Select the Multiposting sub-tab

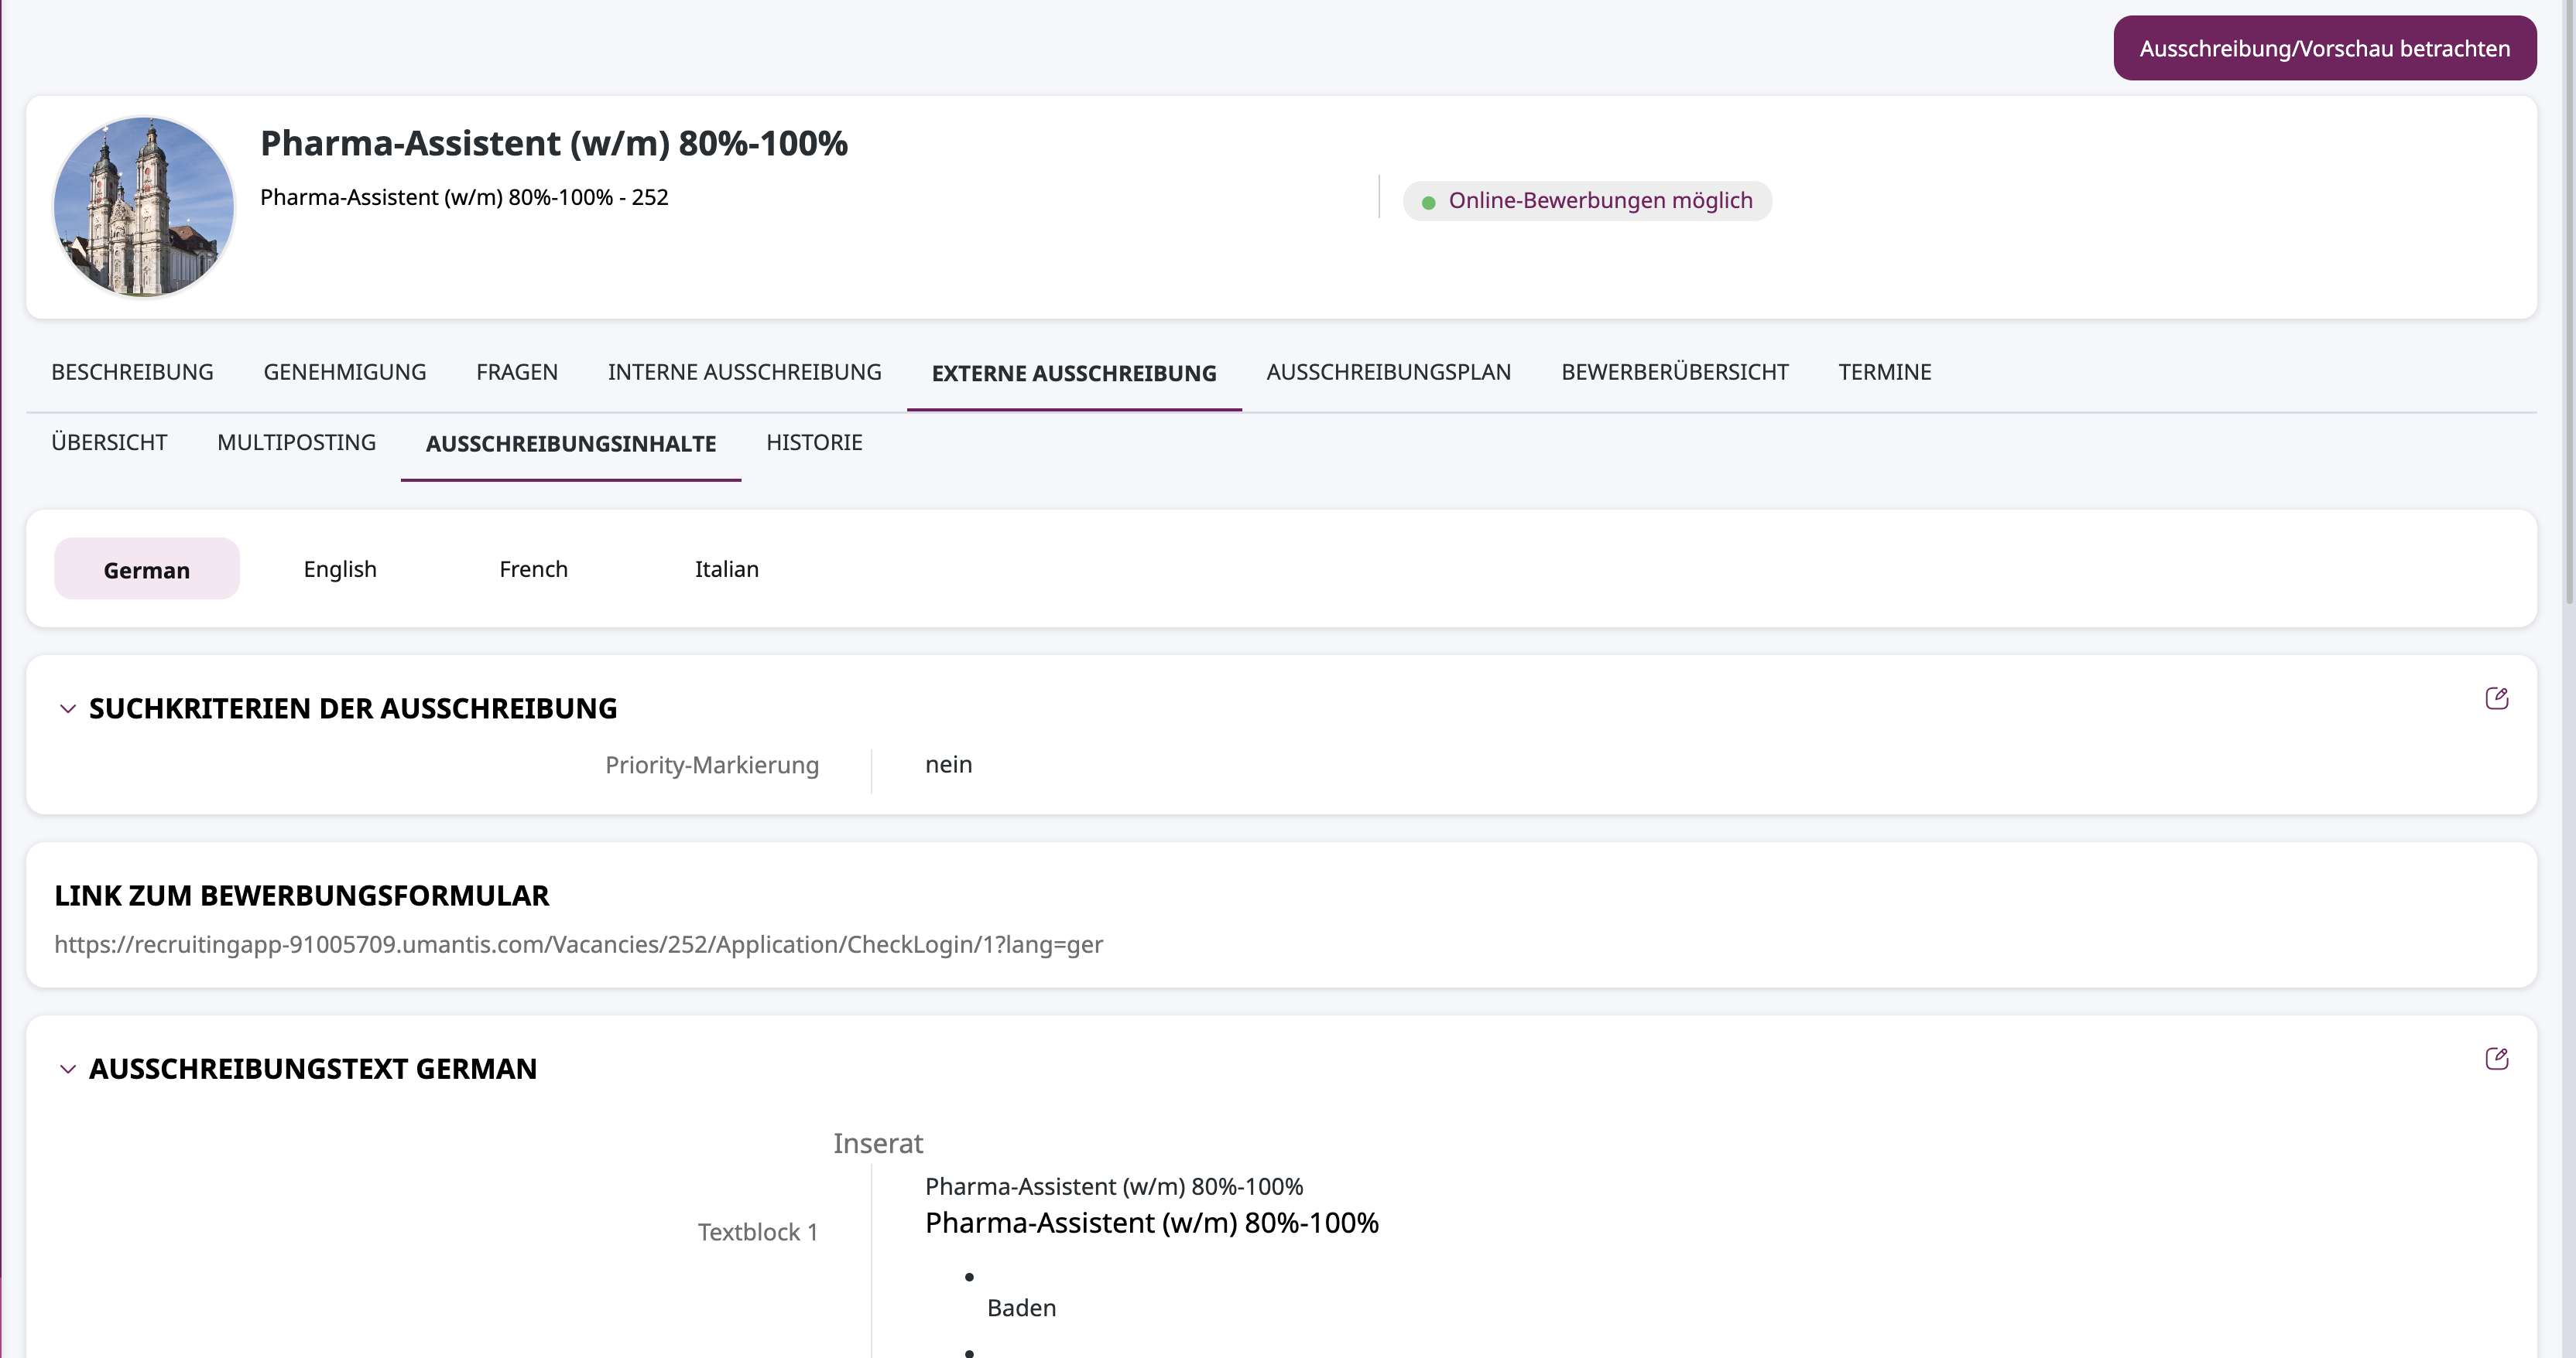(296, 442)
